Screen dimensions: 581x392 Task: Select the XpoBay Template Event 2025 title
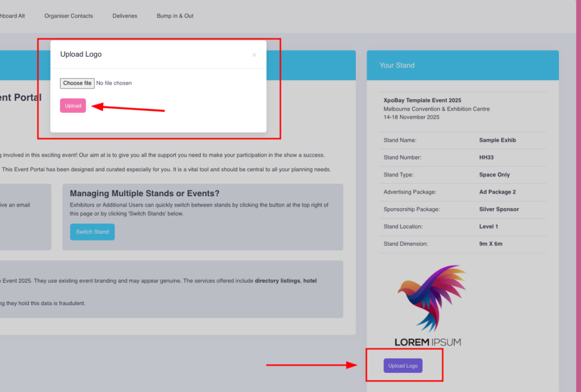(x=422, y=100)
